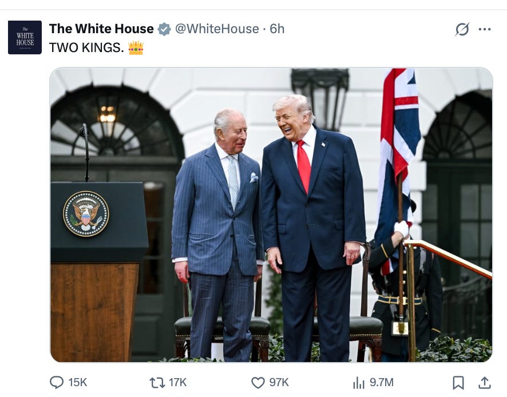Click the 97K likes count

279,383
